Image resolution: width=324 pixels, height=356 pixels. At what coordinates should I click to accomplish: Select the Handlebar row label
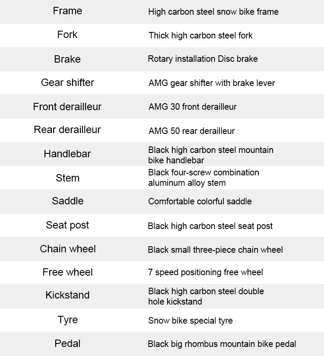tap(67, 154)
